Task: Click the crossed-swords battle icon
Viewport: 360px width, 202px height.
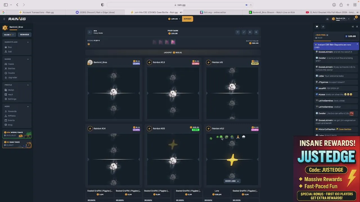Action: [x=237, y=32]
